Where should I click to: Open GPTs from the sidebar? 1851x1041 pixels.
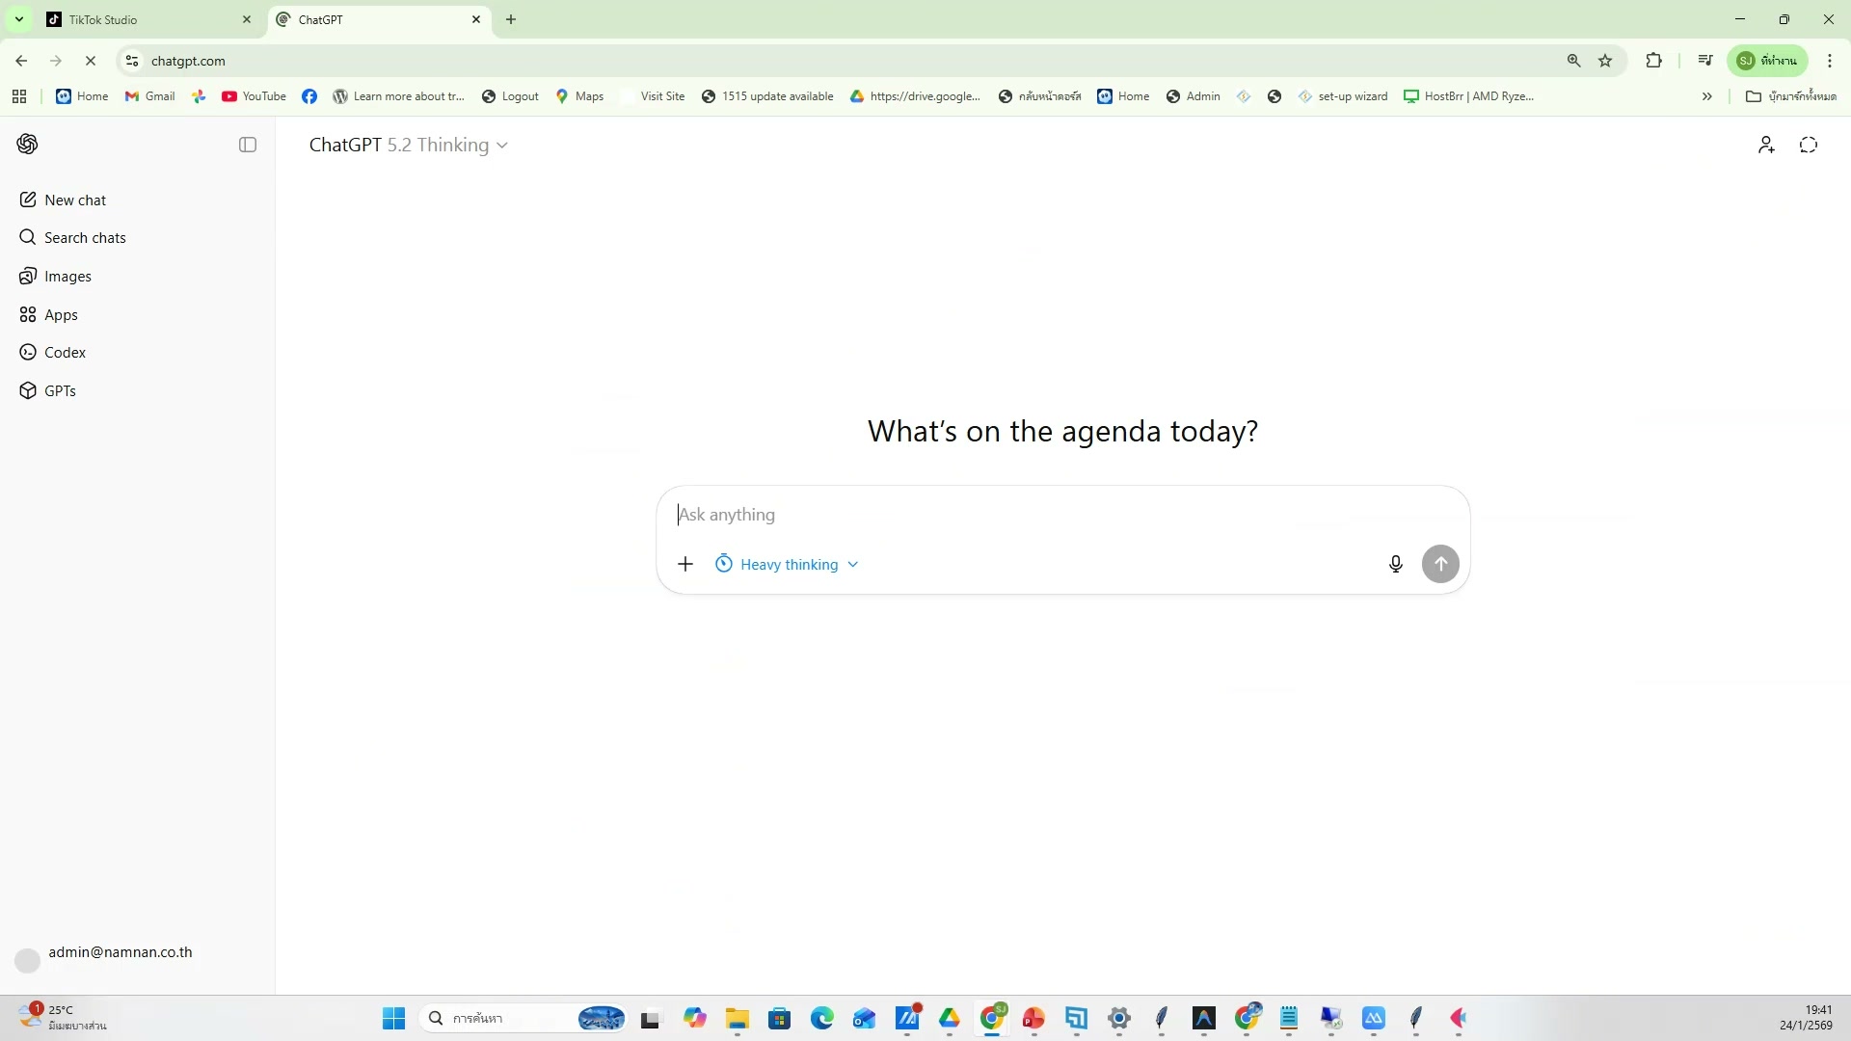point(60,391)
